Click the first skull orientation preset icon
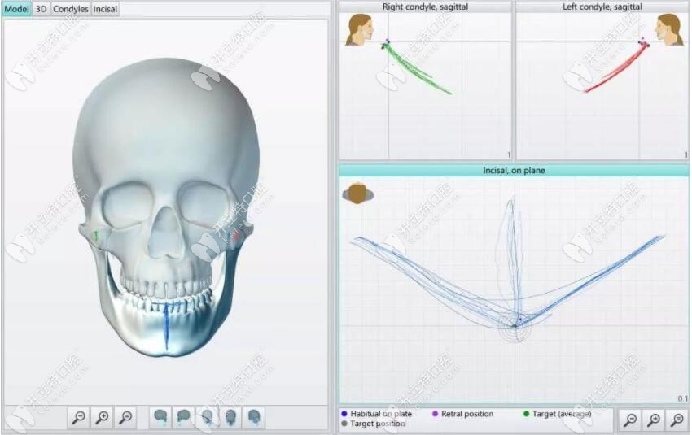692x435 pixels. (x=161, y=418)
